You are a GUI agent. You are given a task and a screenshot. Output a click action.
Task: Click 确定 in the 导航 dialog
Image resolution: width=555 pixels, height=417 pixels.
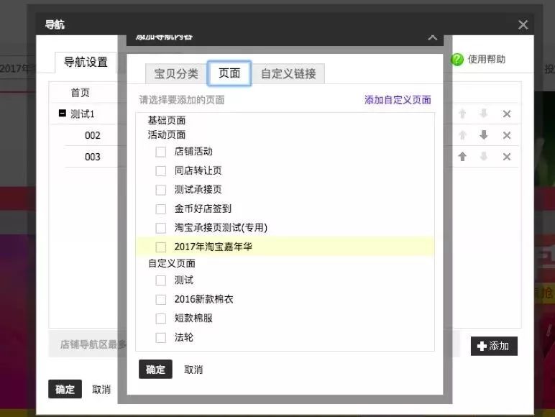tap(65, 389)
